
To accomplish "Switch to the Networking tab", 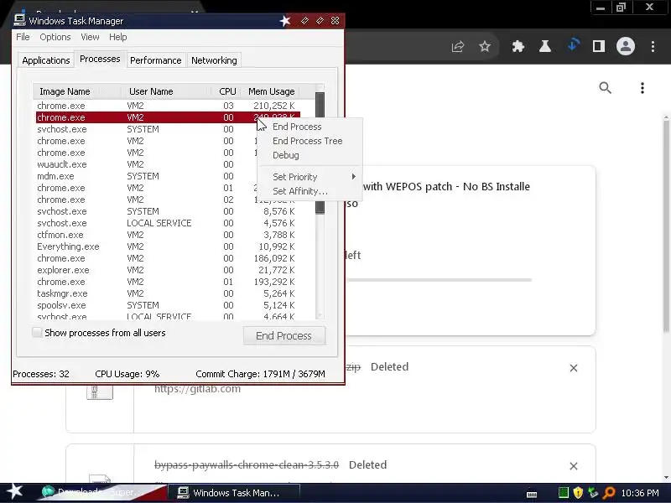I will click(214, 60).
